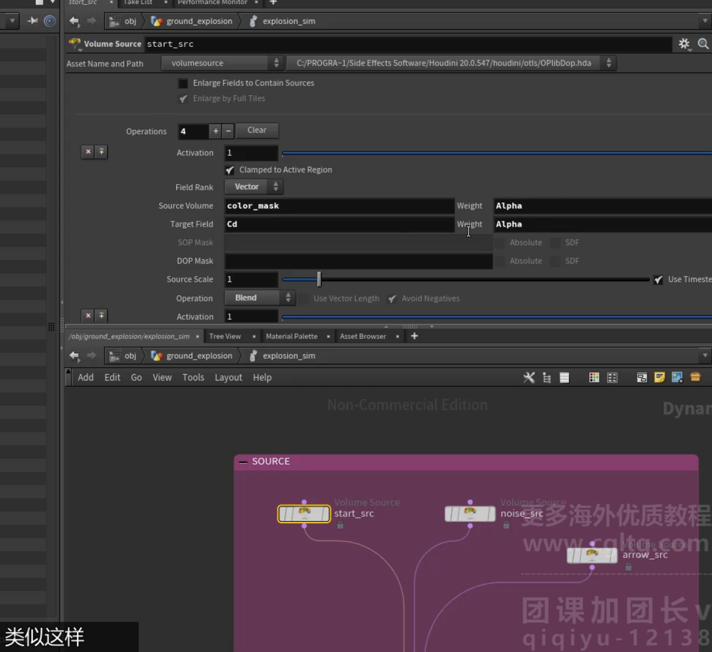Select the noise_src Volume Source node
The height and width of the screenshot is (652, 712).
pyautogui.click(x=470, y=513)
